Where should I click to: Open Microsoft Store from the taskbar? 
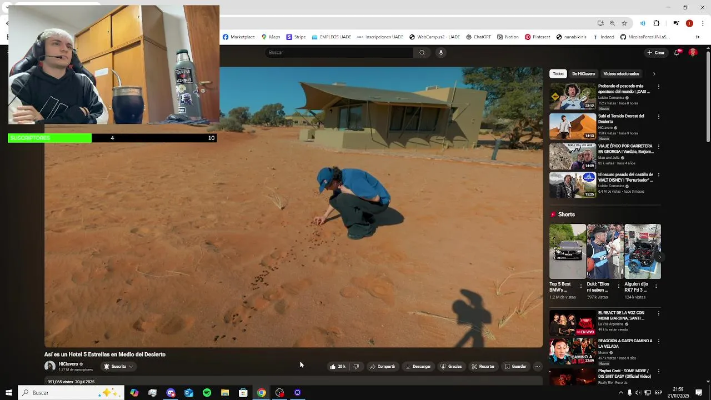click(243, 393)
